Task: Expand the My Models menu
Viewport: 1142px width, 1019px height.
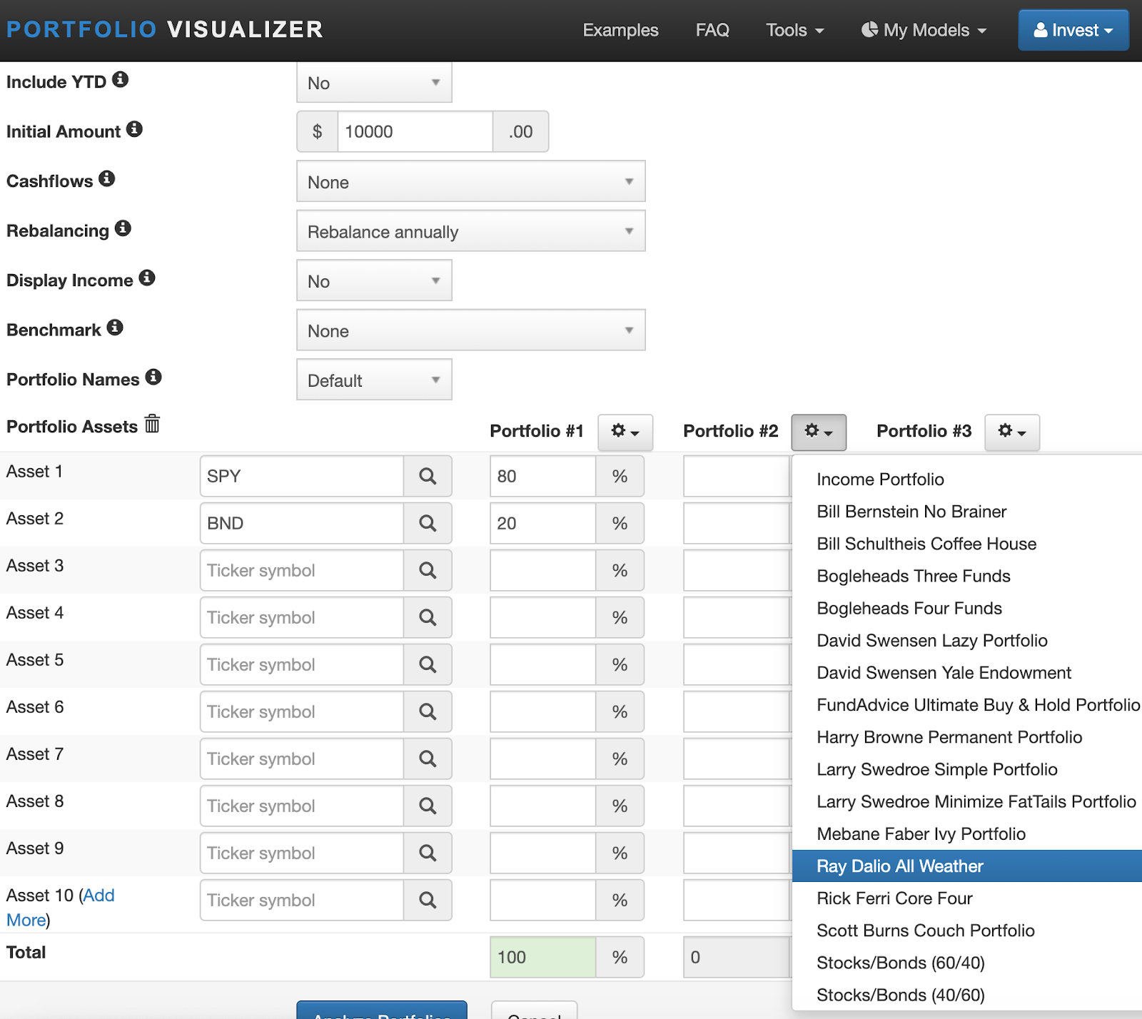Action: pos(924,30)
